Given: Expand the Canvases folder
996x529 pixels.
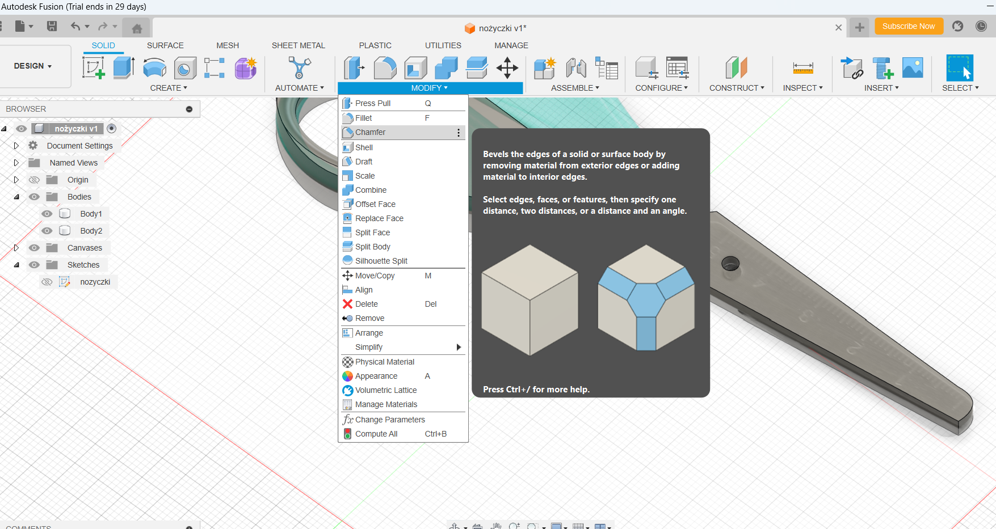Looking at the screenshot, I should pos(16,248).
